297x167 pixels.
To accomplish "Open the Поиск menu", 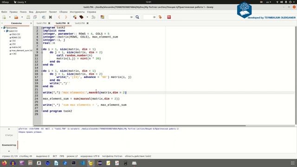I will click(23, 12).
